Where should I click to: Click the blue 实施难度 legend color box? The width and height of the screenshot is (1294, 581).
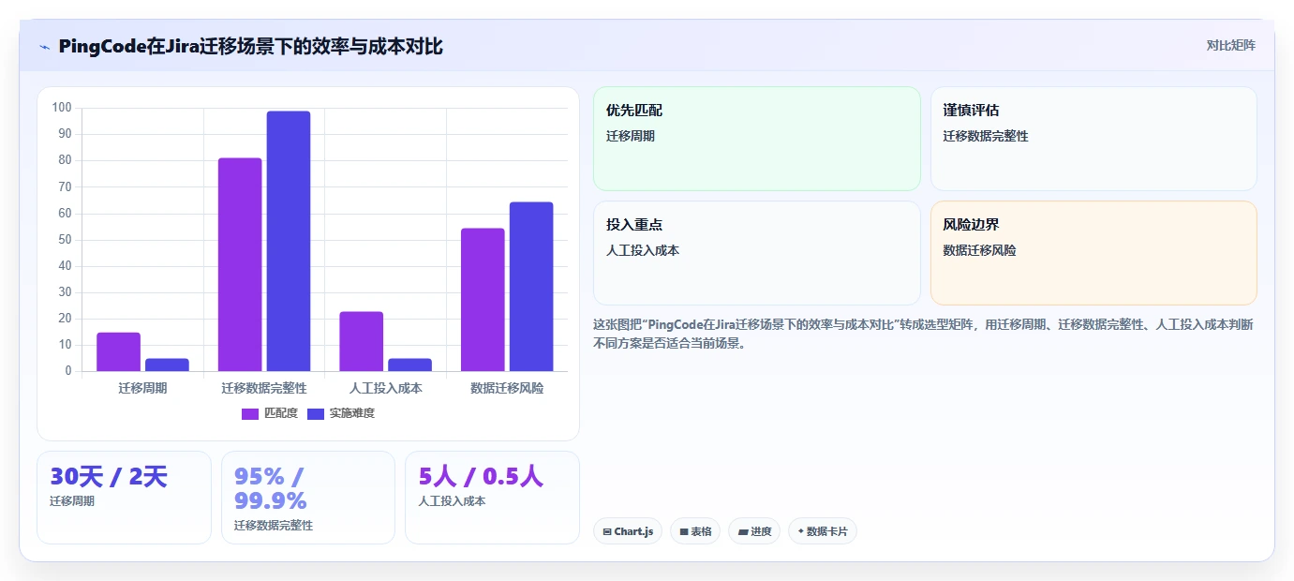click(x=316, y=413)
